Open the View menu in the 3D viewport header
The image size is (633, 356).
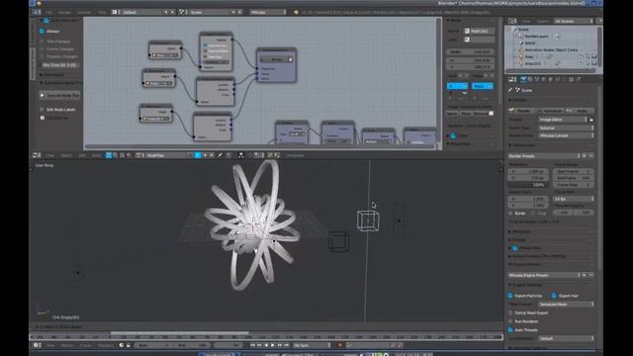50,155
